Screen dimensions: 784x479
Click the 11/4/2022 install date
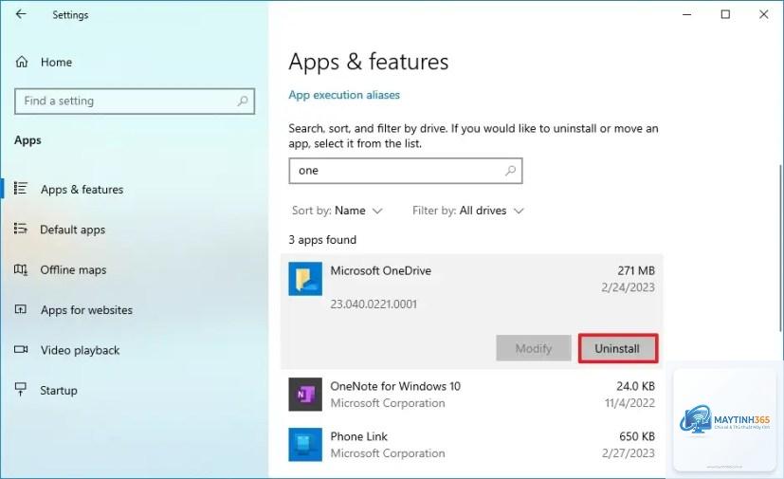(629, 403)
